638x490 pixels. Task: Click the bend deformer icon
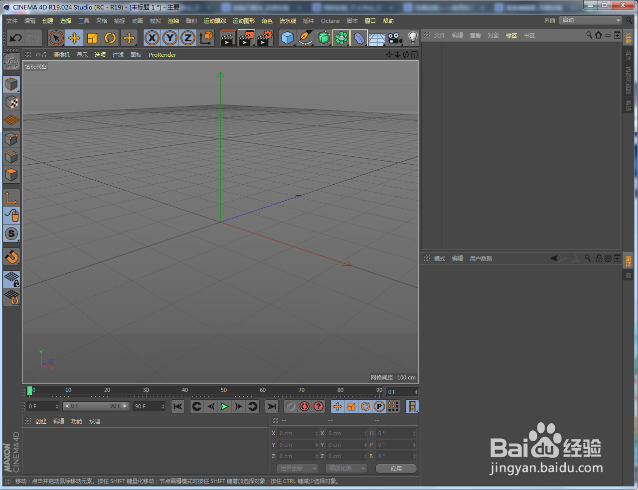point(359,38)
